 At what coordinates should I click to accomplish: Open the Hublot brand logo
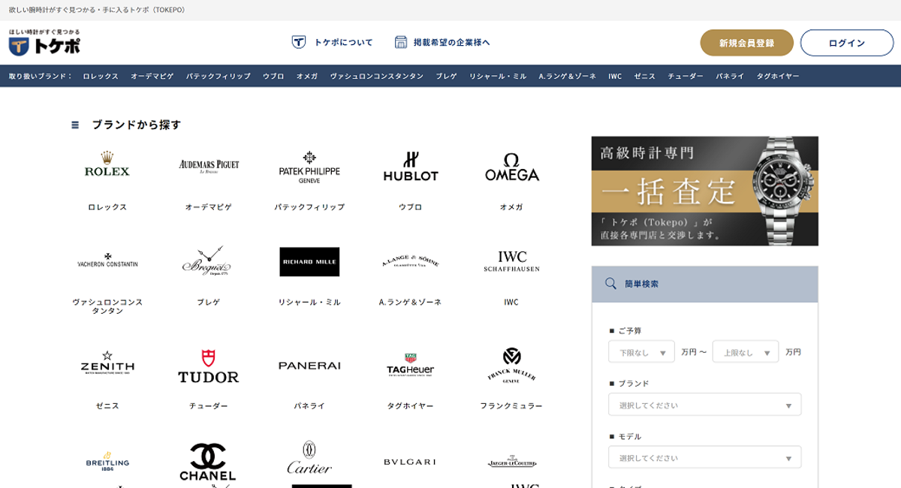point(411,167)
